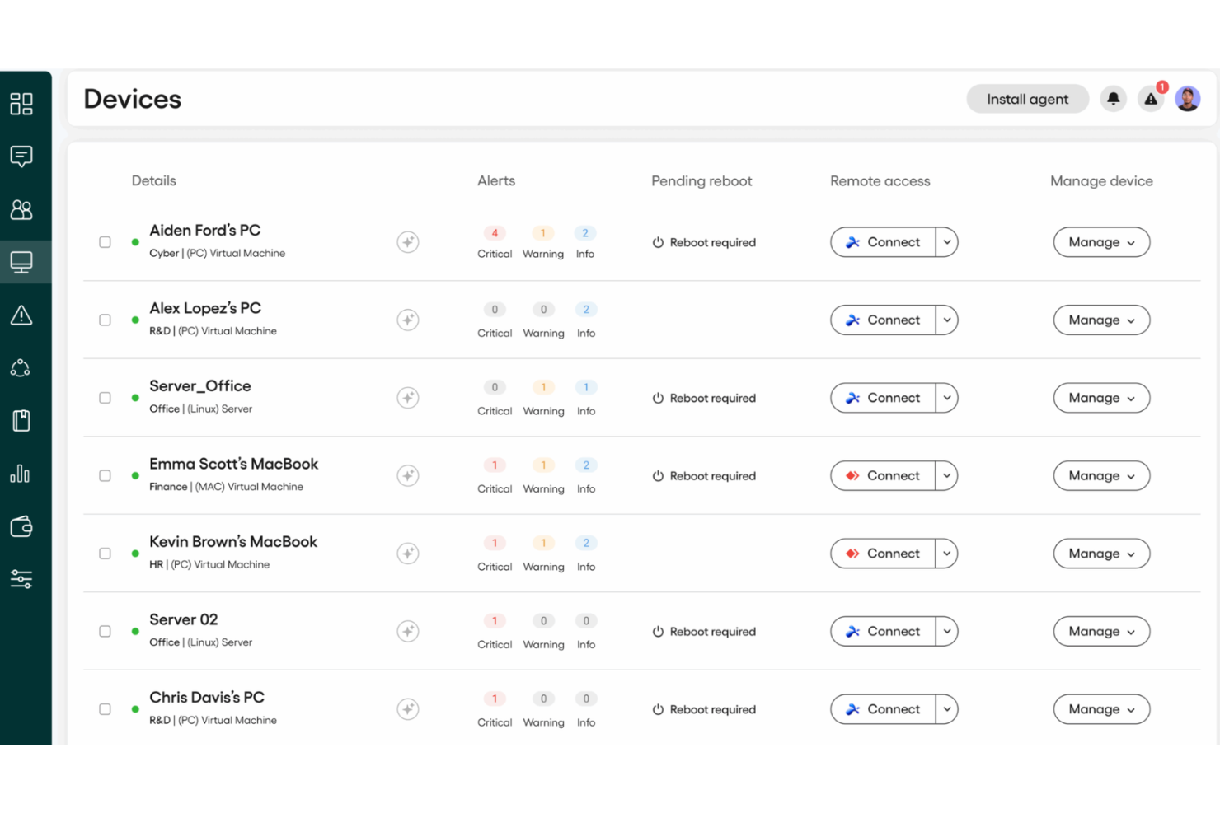Screen dimensions: 1220x813
Task: Open the Dashboard grid icon in sidebar
Action: pyautogui.click(x=21, y=104)
